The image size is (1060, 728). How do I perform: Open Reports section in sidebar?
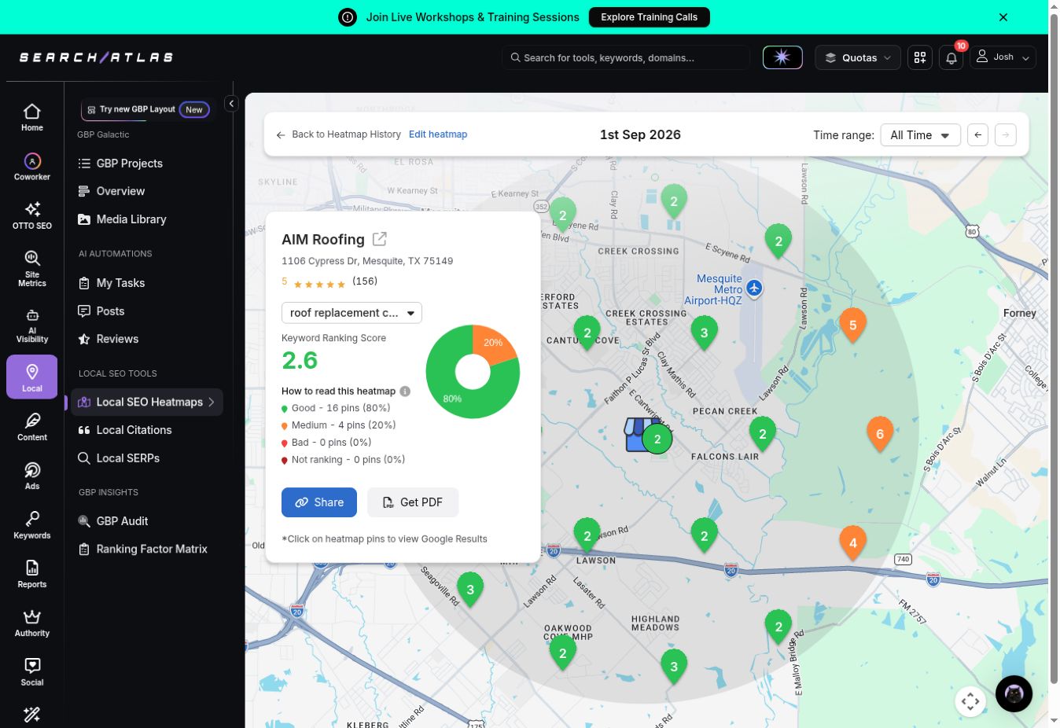tap(32, 574)
